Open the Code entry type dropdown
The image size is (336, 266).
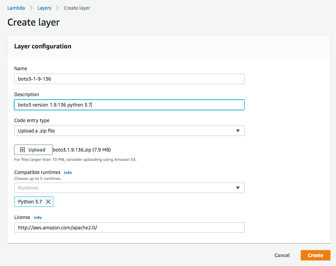(x=129, y=131)
